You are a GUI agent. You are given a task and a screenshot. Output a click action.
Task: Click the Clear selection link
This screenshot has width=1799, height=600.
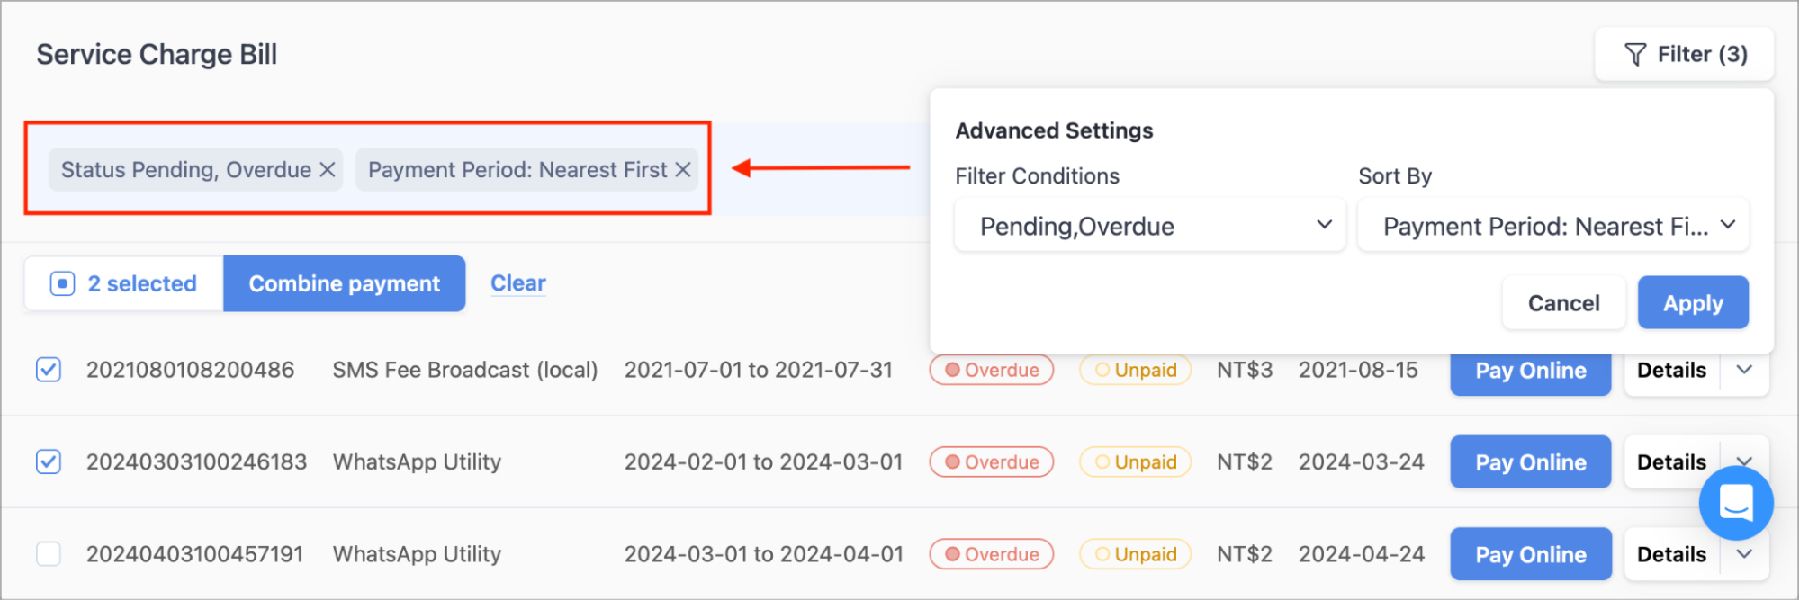pos(518,283)
